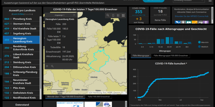Select Schleswig-Flensburg Kreis in the list
215x107 pixels.
tap(21, 74)
